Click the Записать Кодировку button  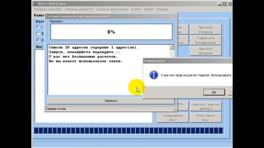pyautogui.click(x=206, y=40)
